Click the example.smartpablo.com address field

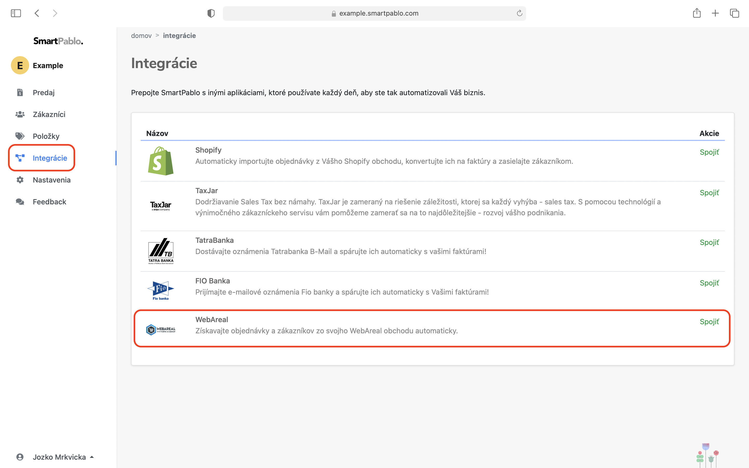pyautogui.click(x=374, y=13)
